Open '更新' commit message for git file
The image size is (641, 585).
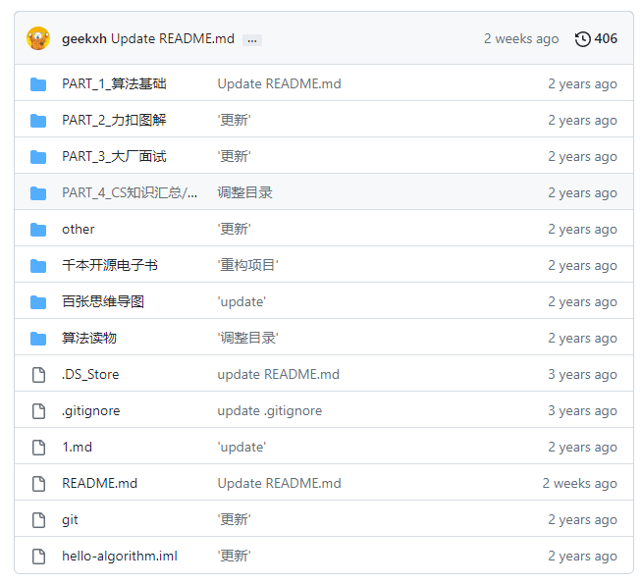tap(234, 520)
